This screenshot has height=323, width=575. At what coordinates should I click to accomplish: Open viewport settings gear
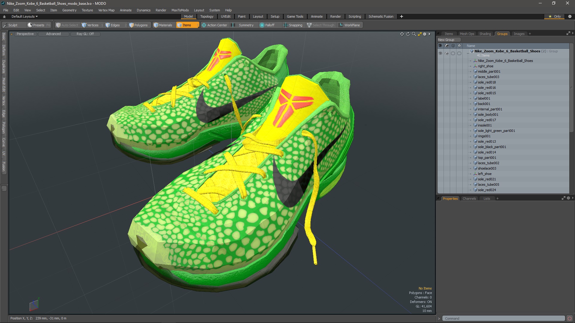pos(425,34)
